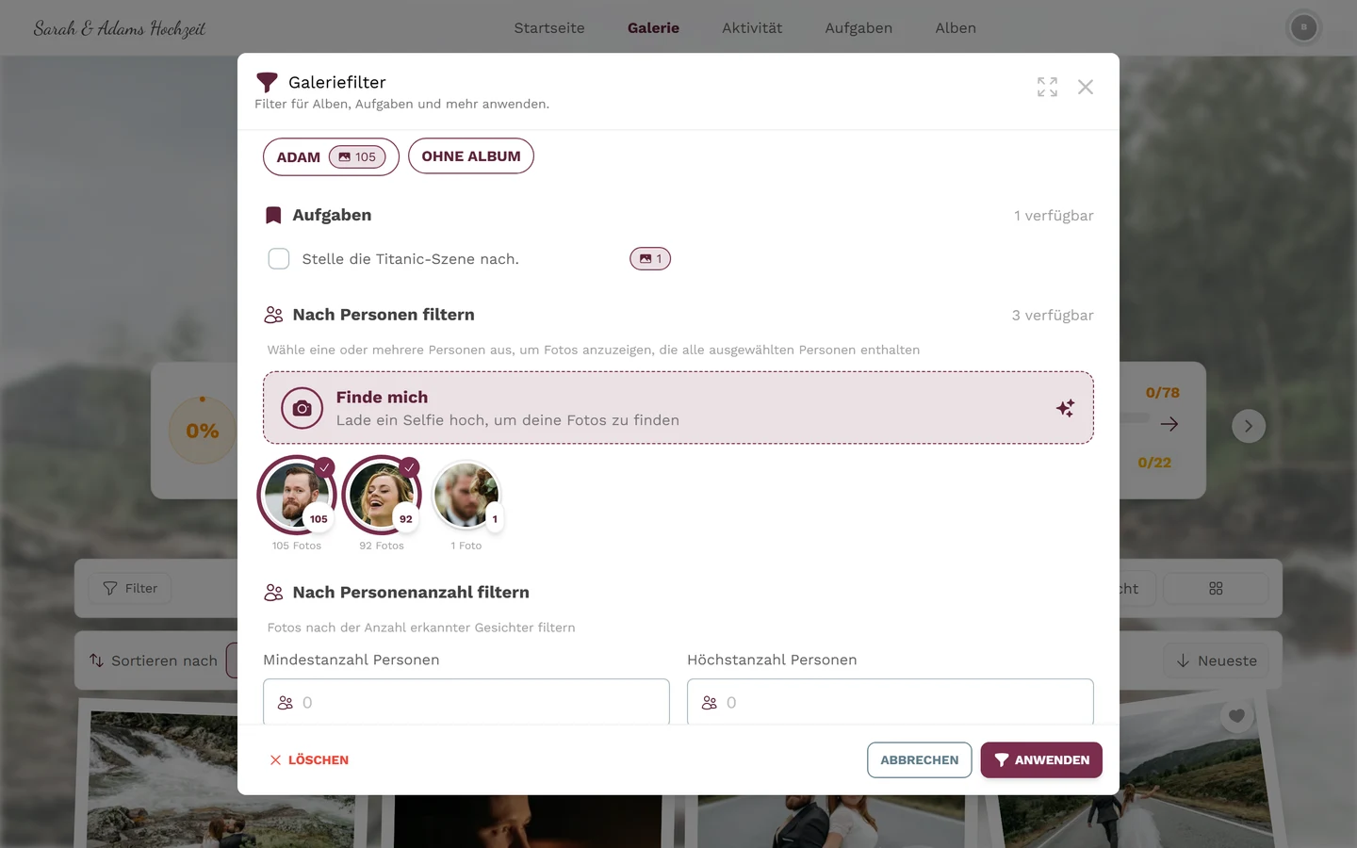Click the camera icon in Finde mich

point(302,408)
